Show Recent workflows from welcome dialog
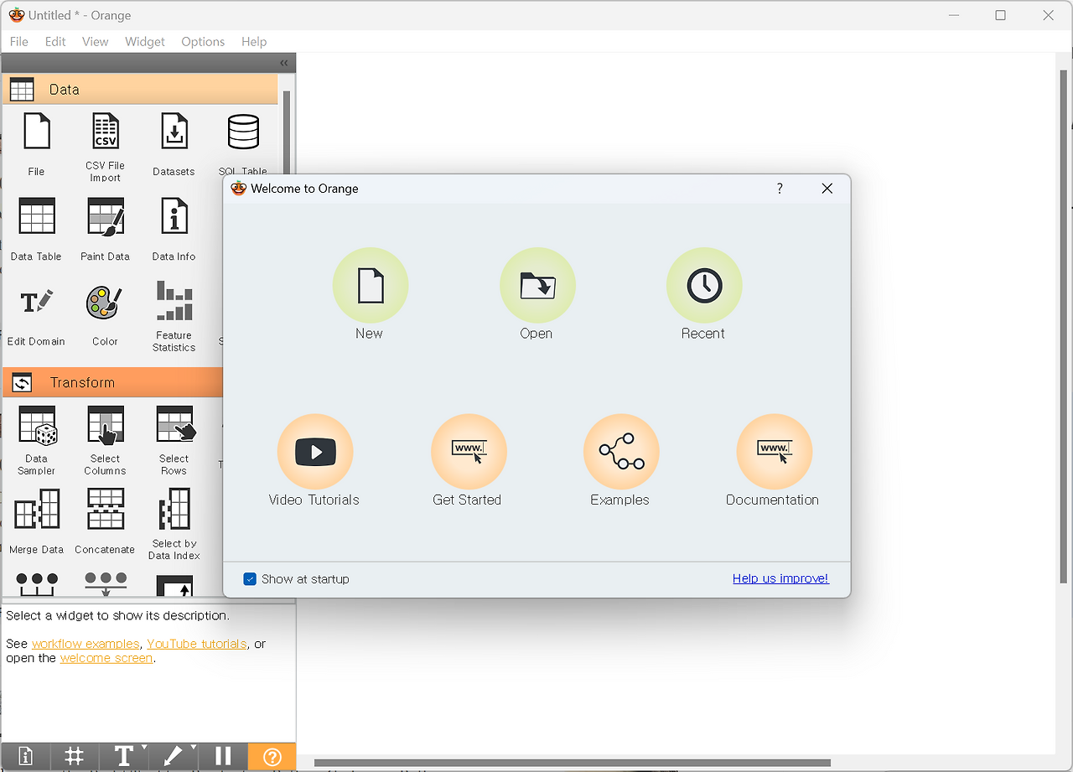Screen dimensions: 1073x772 click(704, 286)
